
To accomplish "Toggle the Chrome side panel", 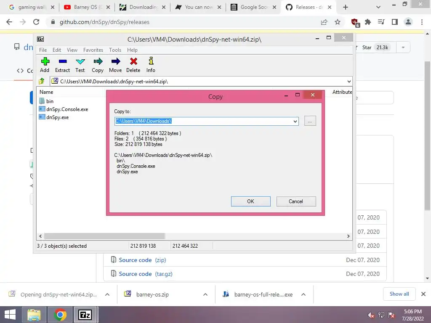I will pyautogui.click(x=395, y=22).
